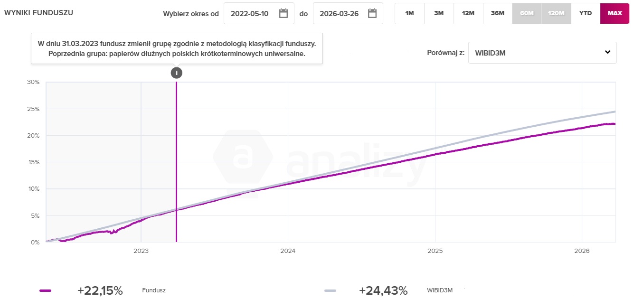
Task: Open the end date calendar icon
Action: click(372, 13)
